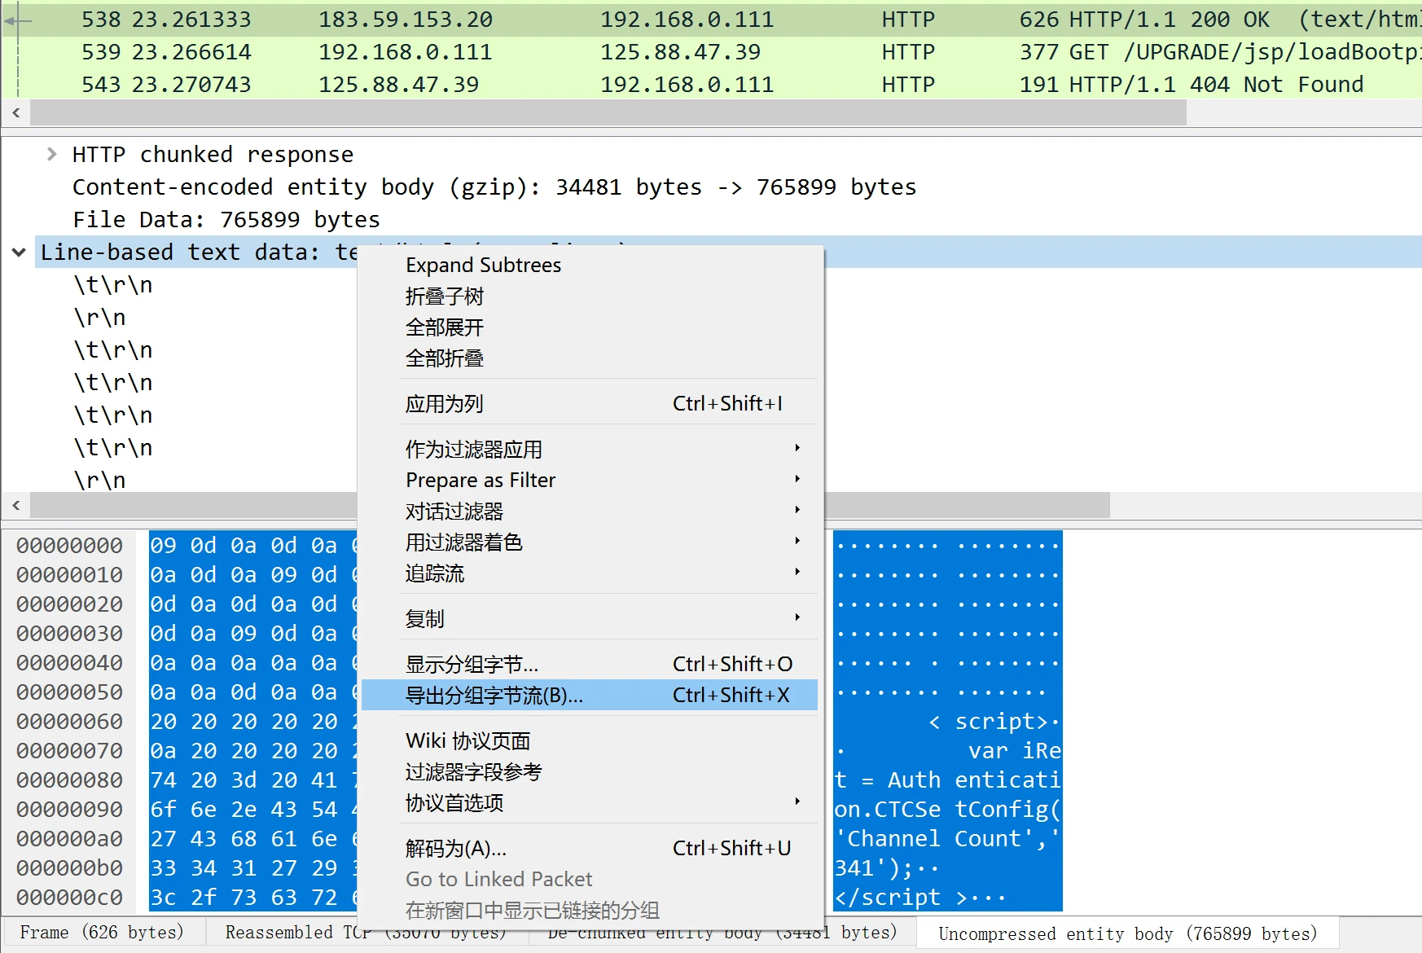Expand the HTTP chunked response tree node
This screenshot has height=953, width=1422.
pos(52,154)
